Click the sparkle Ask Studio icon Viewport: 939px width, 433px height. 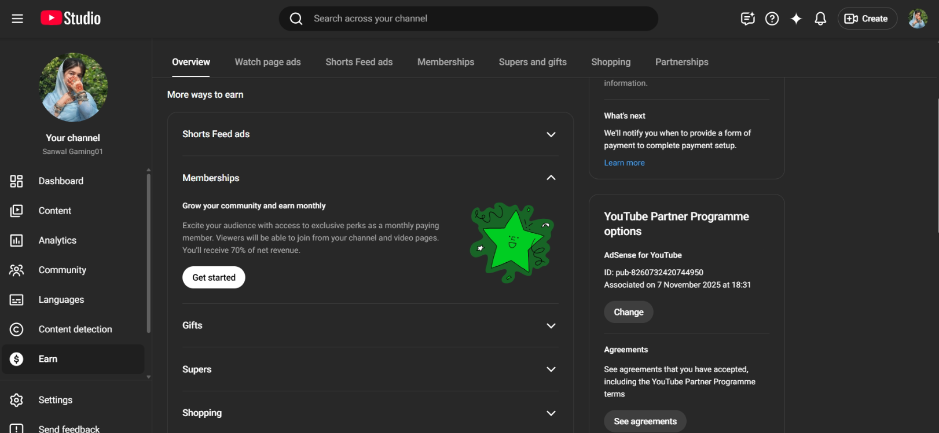click(x=796, y=19)
